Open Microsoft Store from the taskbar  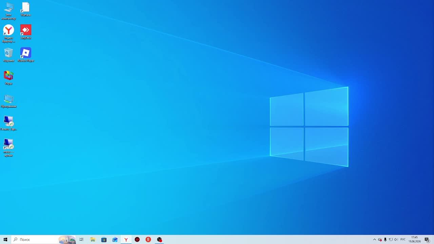point(104,240)
